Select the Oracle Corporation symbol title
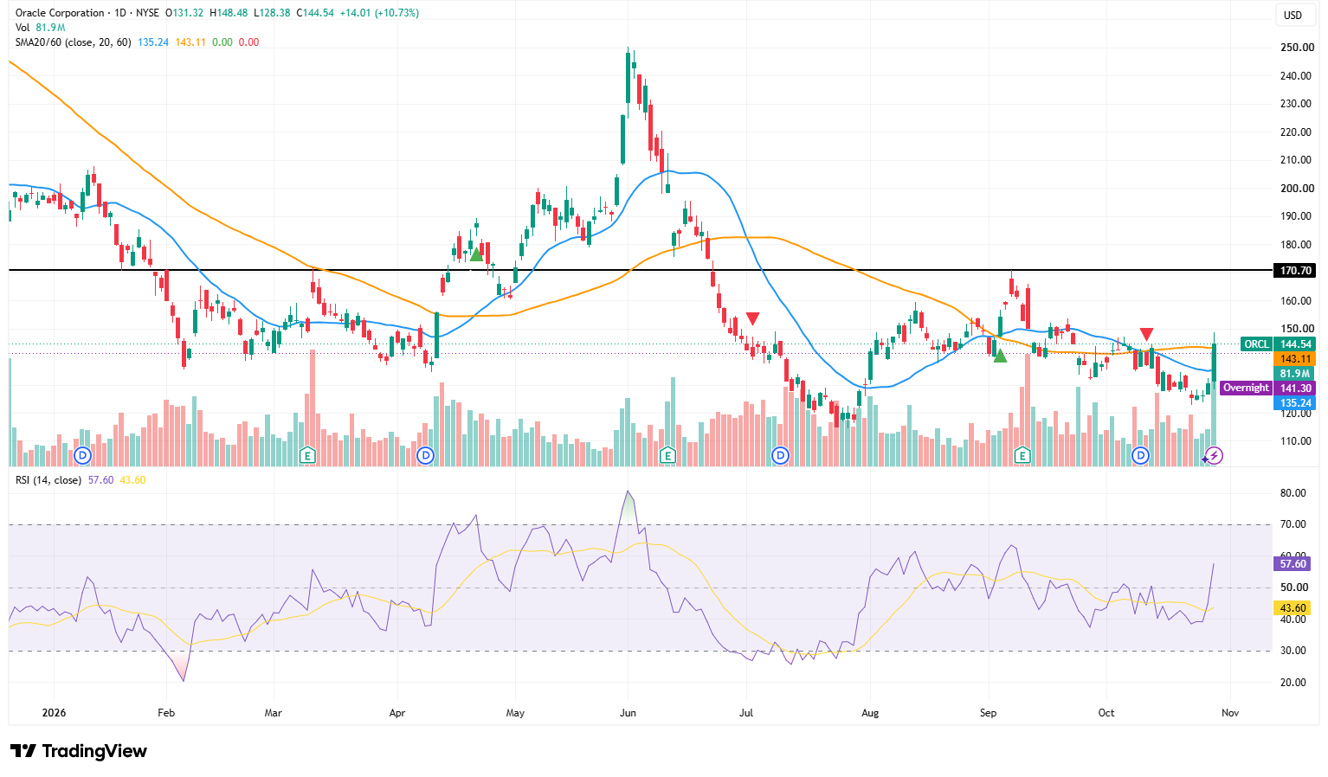1328x777 pixels. click(60, 13)
